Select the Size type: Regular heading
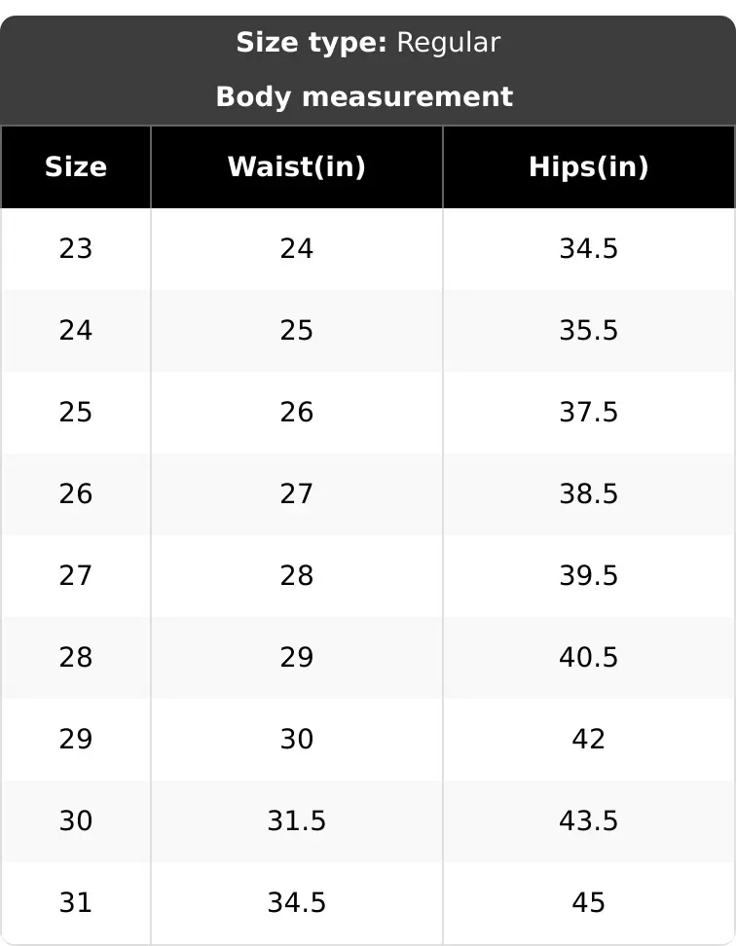The image size is (736, 946). click(x=368, y=43)
